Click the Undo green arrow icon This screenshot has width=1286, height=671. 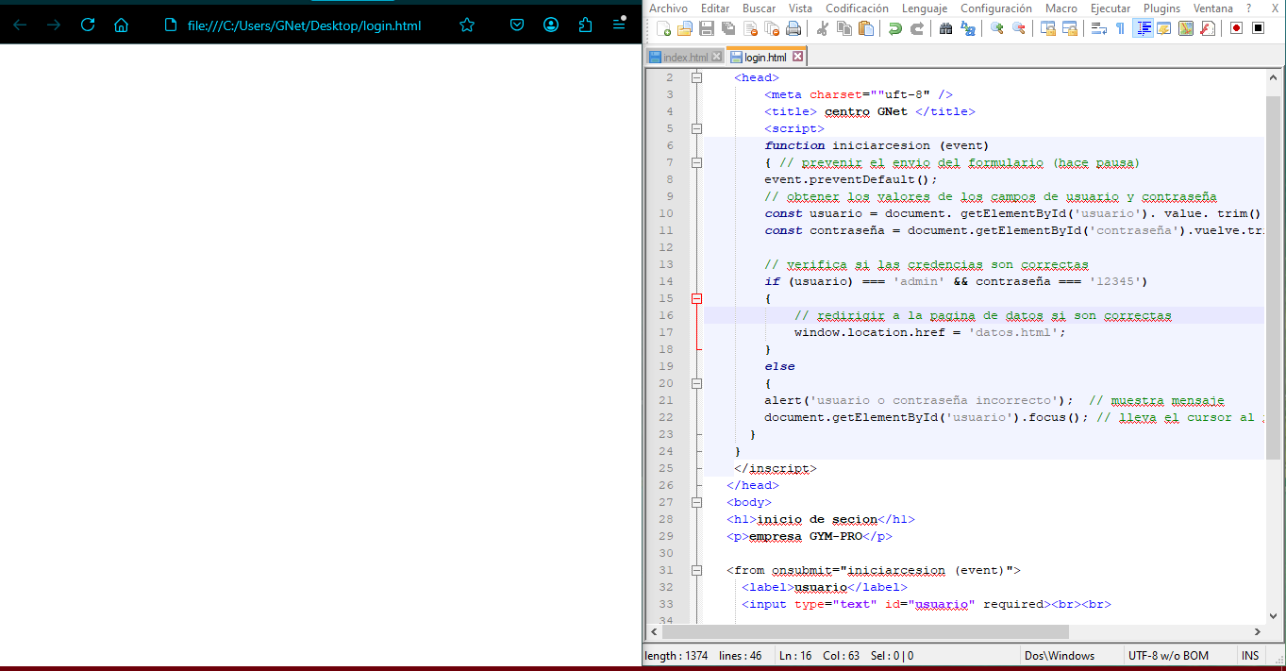tap(894, 28)
